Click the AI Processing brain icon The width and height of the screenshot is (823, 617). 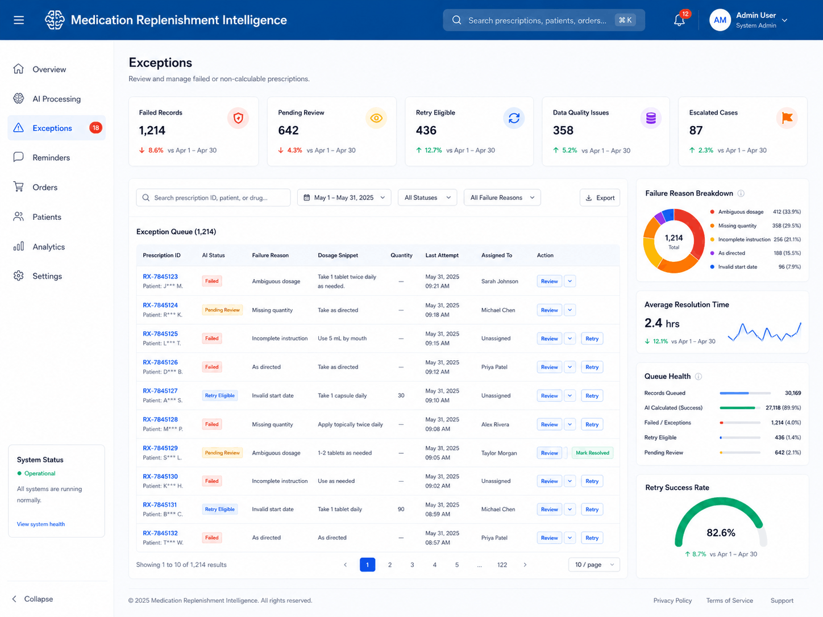pyautogui.click(x=19, y=98)
